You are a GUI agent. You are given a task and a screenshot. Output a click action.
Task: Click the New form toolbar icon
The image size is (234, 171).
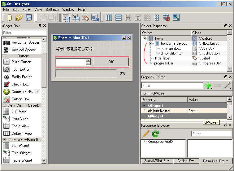pos(10,18)
